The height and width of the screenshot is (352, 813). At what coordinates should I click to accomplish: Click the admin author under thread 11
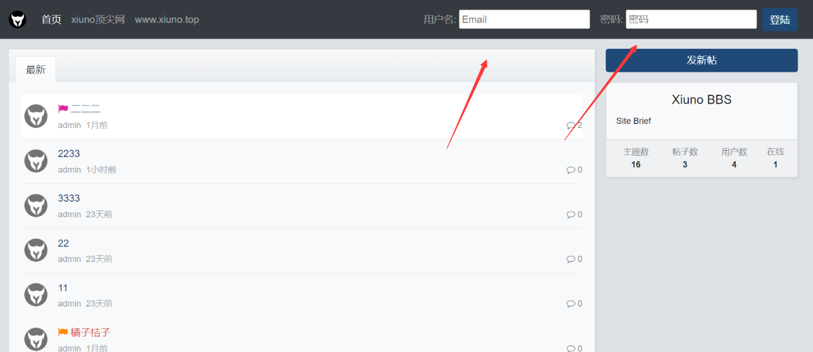pos(69,304)
